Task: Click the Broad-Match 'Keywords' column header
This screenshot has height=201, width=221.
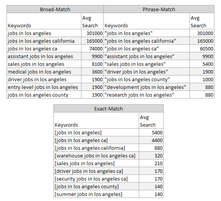Action: pos(44,21)
